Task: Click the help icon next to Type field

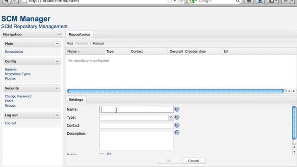Action: click(x=177, y=117)
